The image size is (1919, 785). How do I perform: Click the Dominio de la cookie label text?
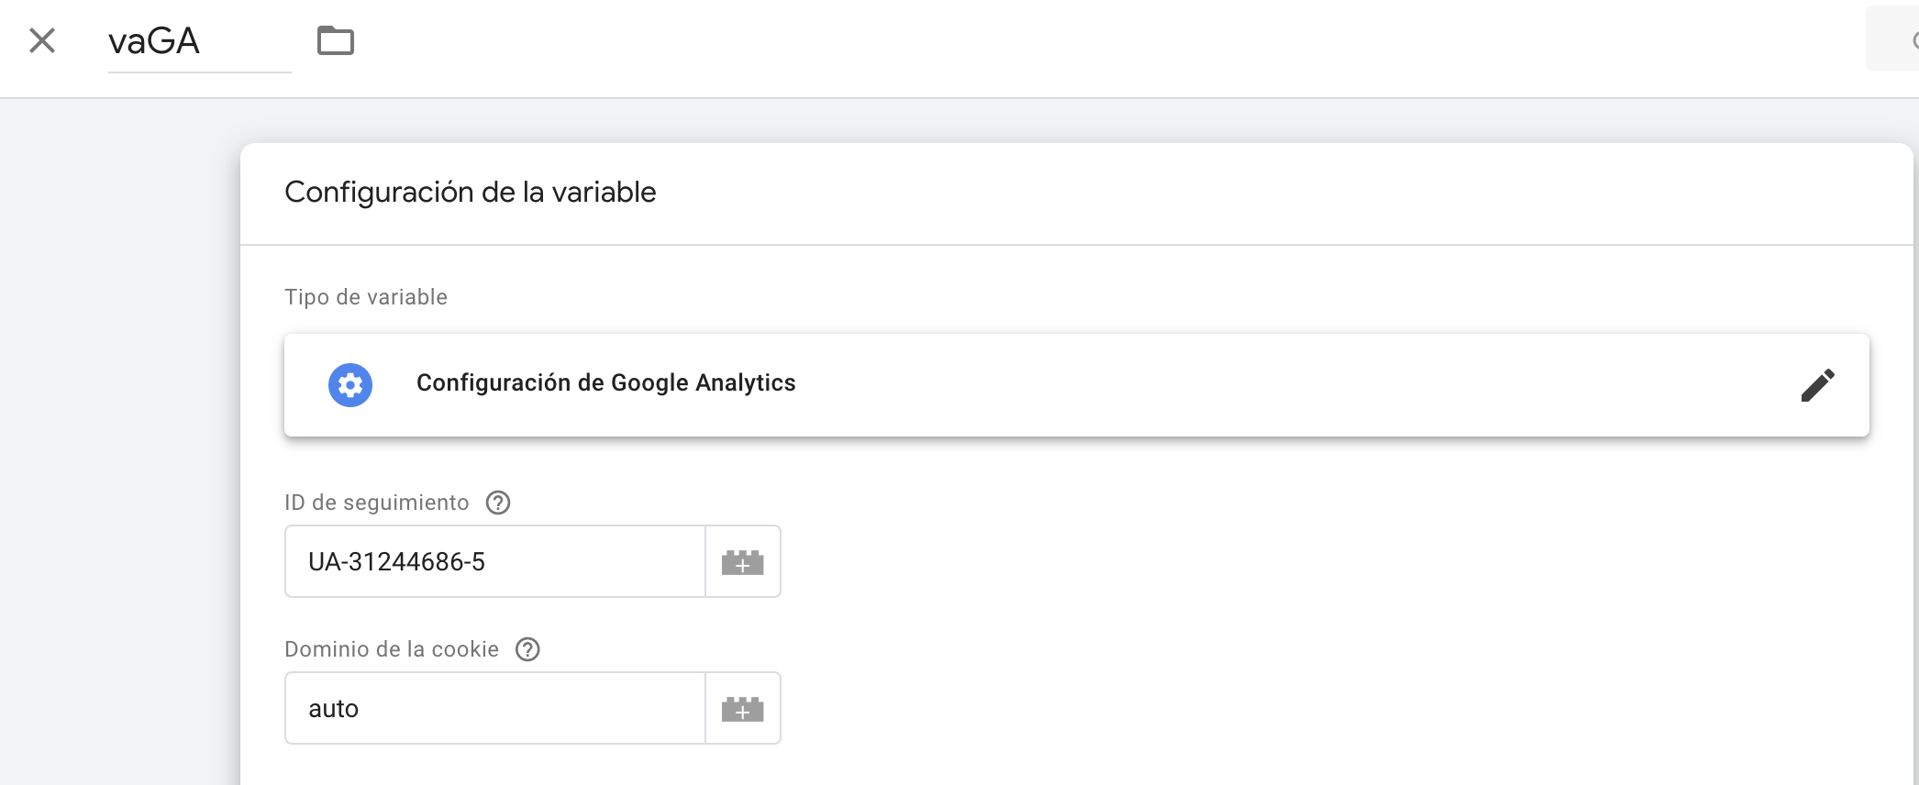[392, 649]
